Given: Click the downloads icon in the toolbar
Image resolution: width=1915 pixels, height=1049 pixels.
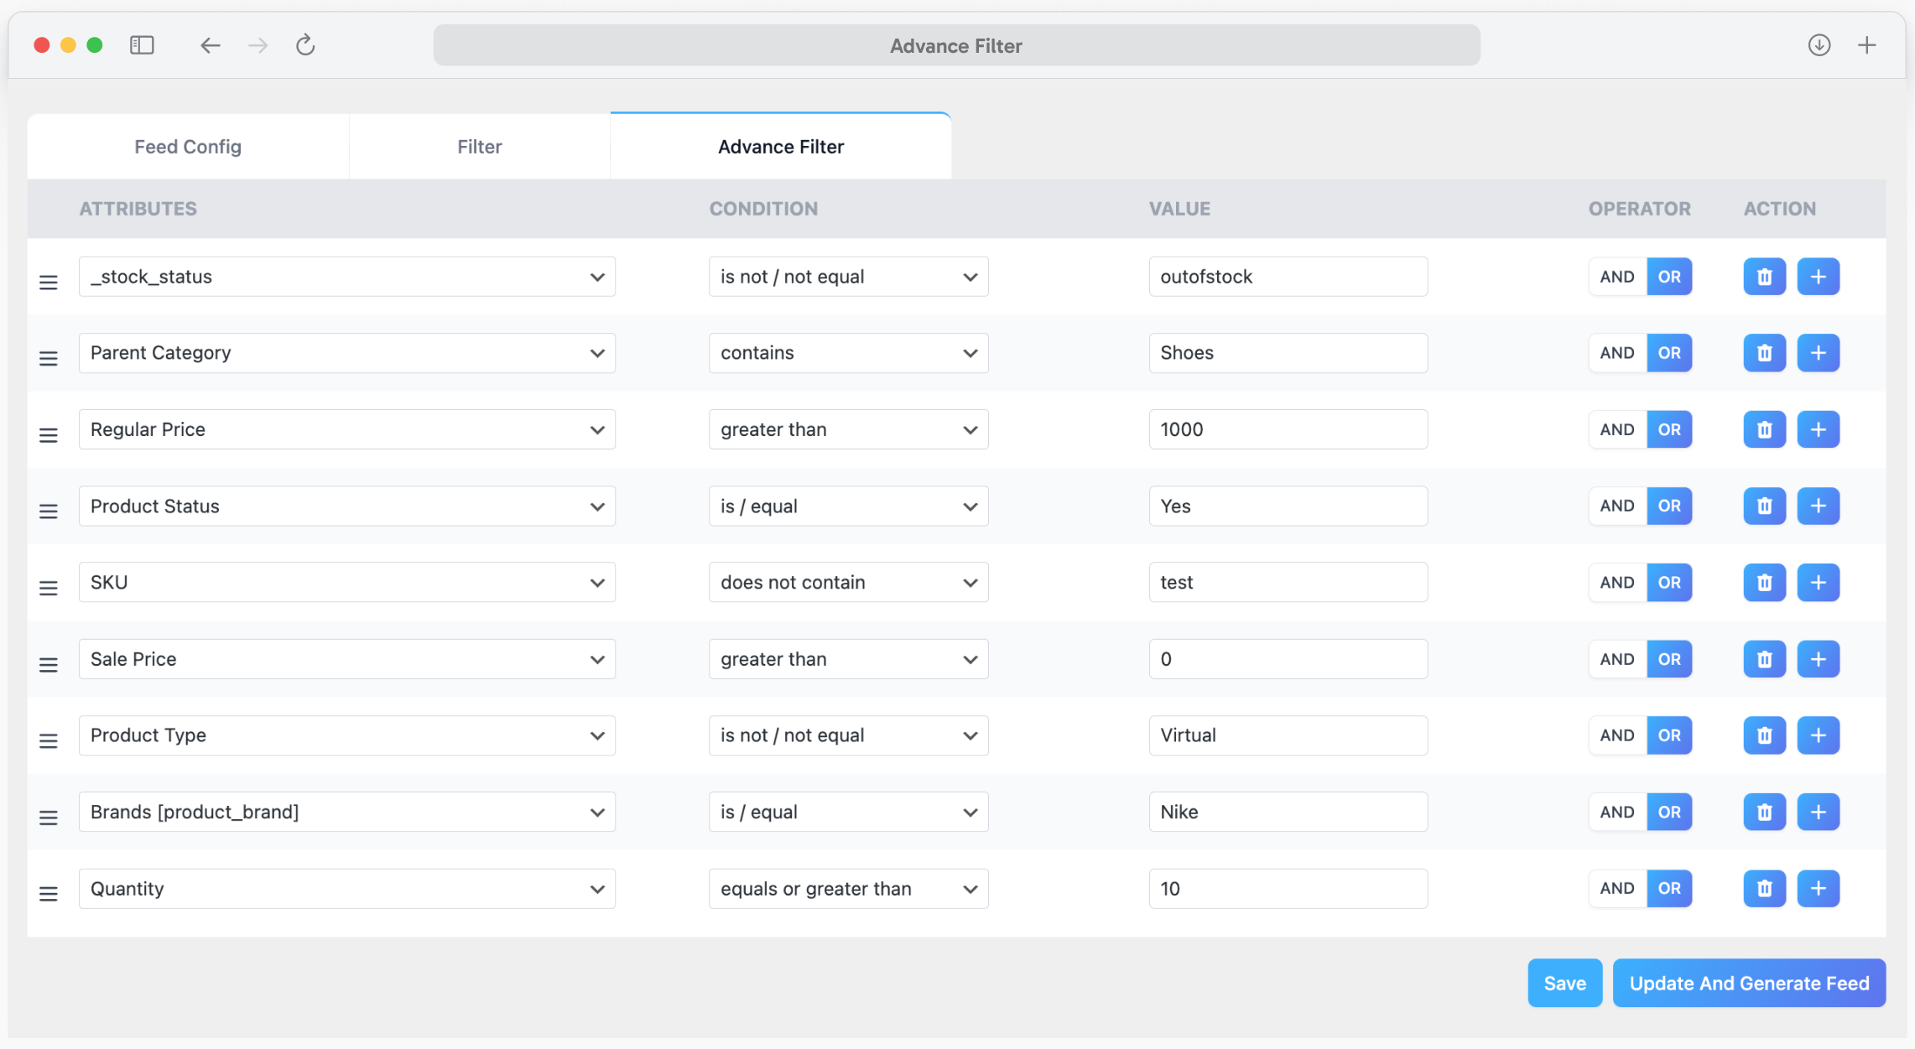Looking at the screenshot, I should [1819, 45].
